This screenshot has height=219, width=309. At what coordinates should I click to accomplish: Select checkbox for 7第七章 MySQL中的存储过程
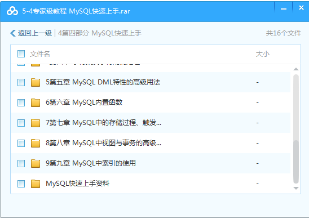pyautogui.click(x=21, y=123)
